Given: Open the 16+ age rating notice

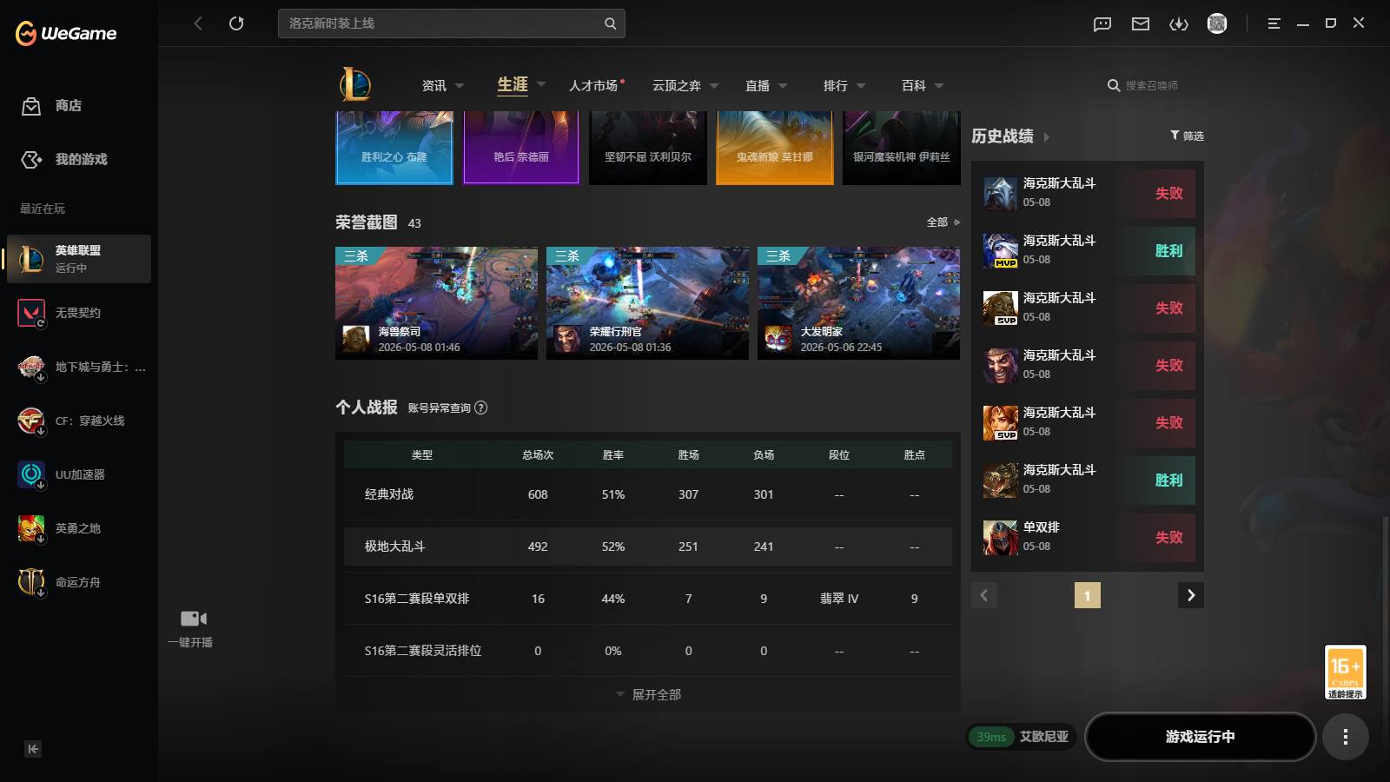Looking at the screenshot, I should [x=1345, y=672].
